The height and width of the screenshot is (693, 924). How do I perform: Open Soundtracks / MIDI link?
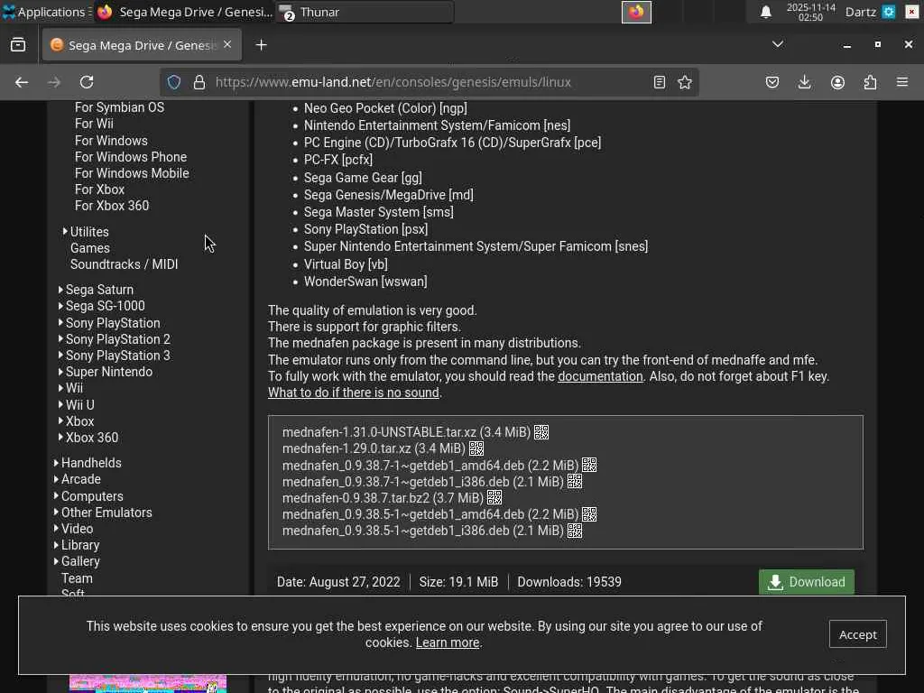tap(124, 264)
